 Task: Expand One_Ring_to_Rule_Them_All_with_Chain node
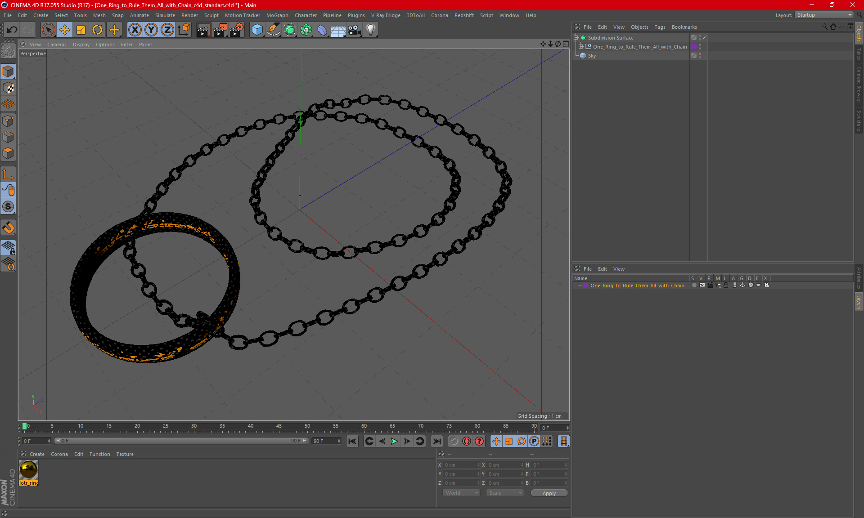581,47
